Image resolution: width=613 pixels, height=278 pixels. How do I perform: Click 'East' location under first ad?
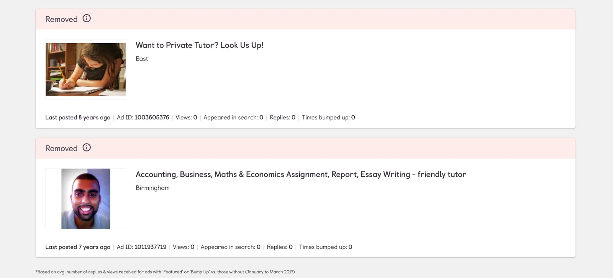(x=142, y=59)
